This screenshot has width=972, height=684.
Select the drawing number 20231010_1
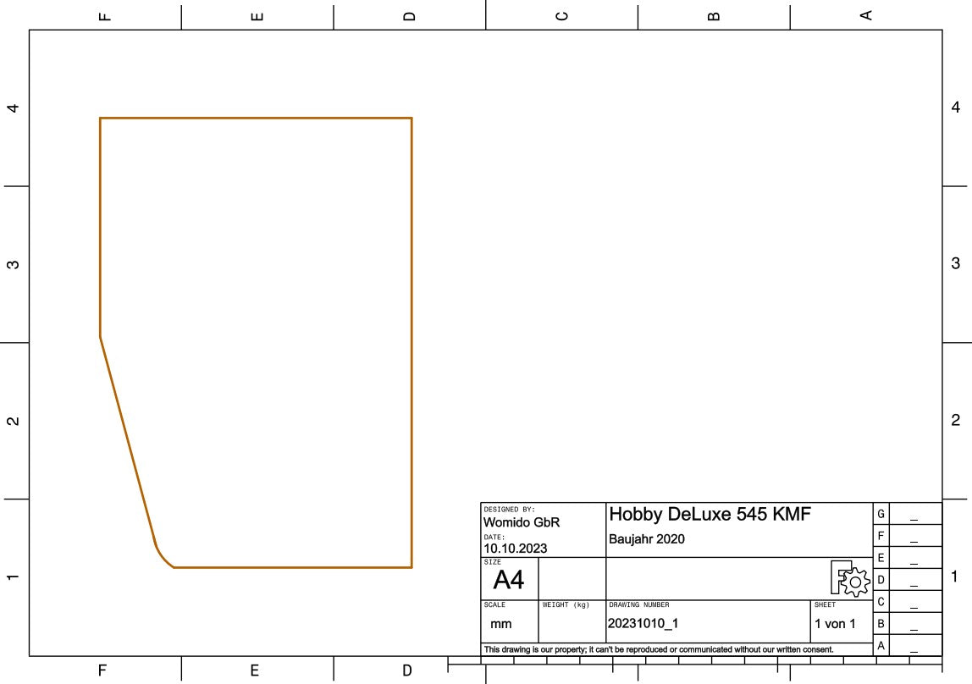643,623
